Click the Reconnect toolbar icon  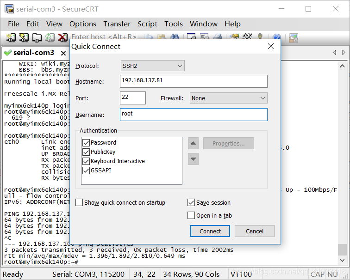50,37
